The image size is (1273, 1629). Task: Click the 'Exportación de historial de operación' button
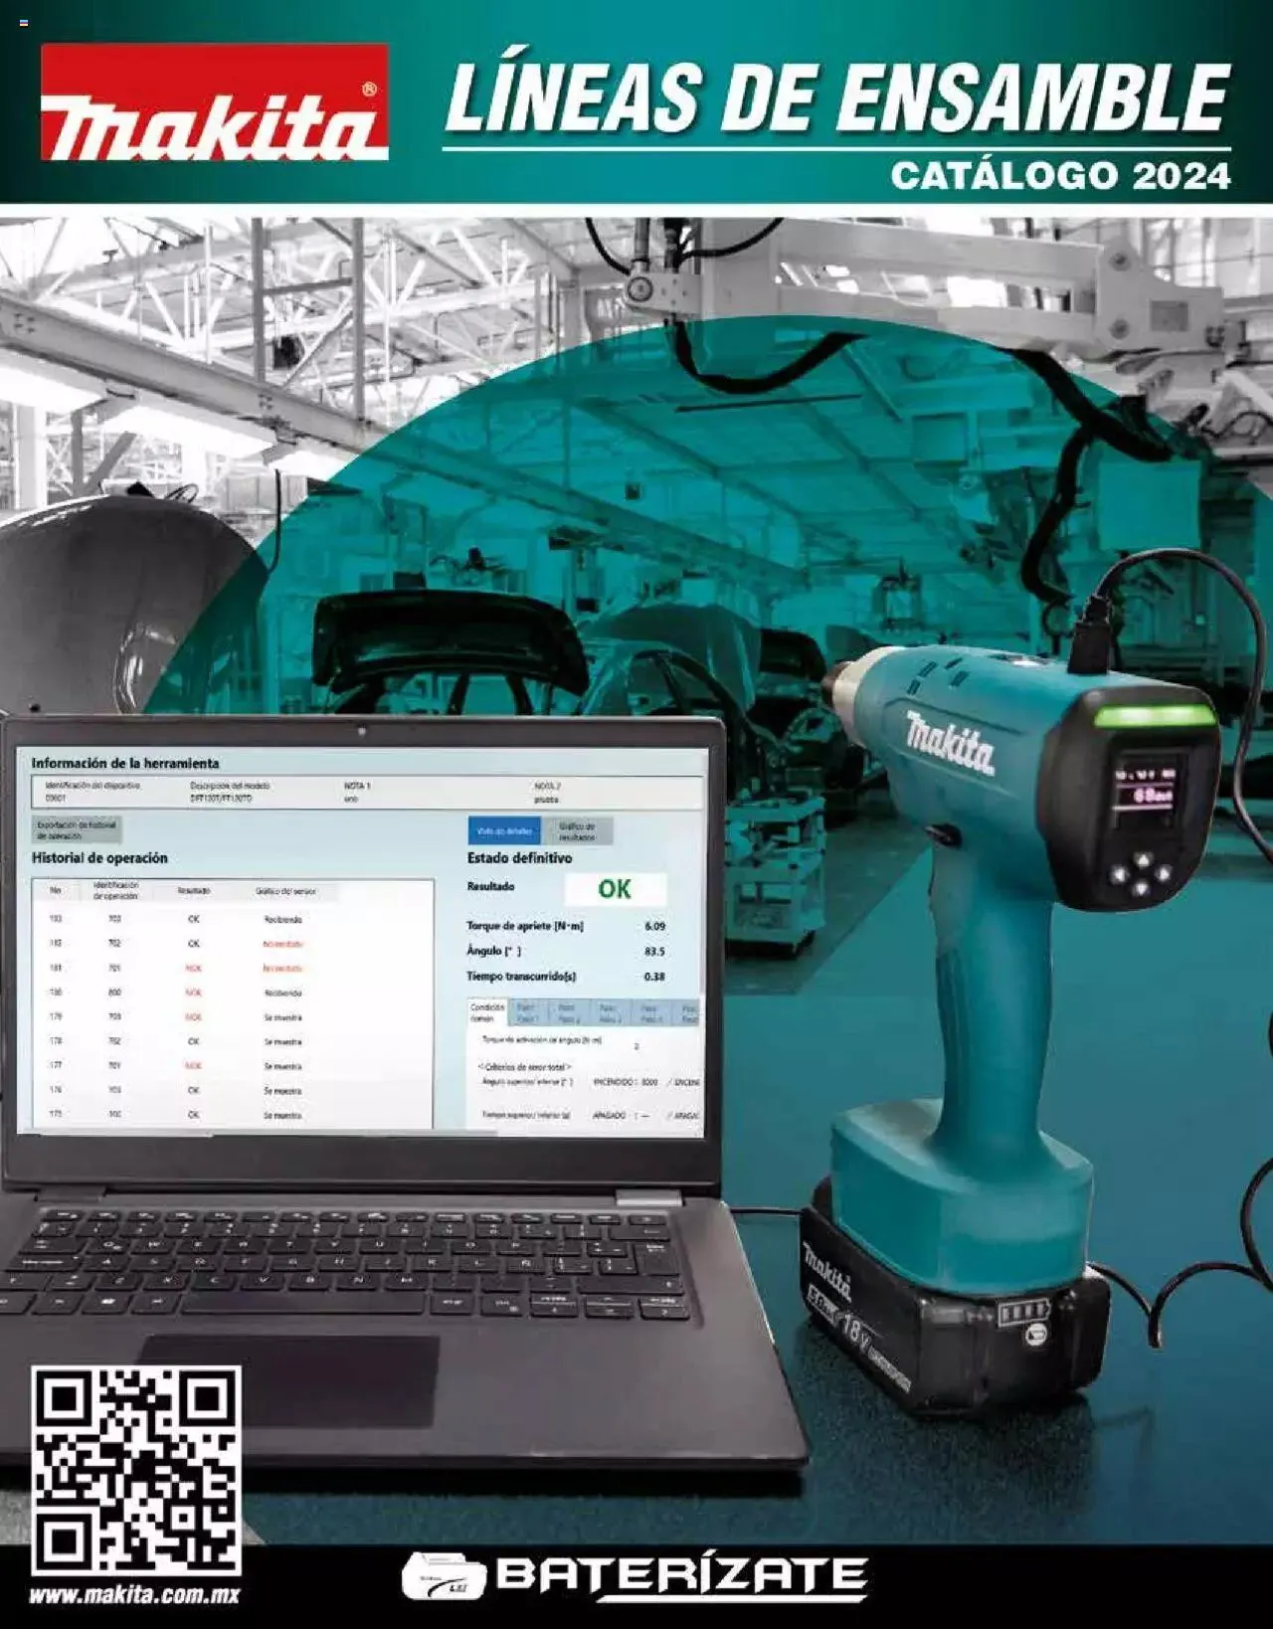click(77, 830)
